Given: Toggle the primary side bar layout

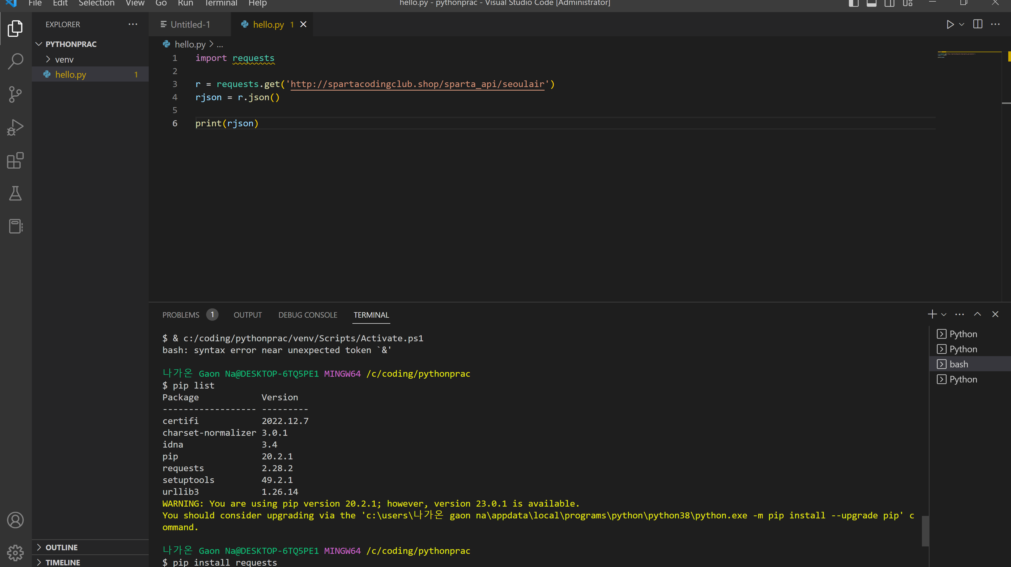Looking at the screenshot, I should pos(853,3).
